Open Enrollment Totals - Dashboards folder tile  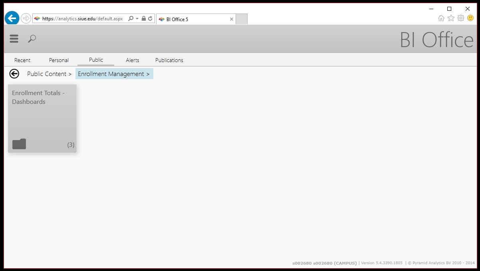coord(42,119)
